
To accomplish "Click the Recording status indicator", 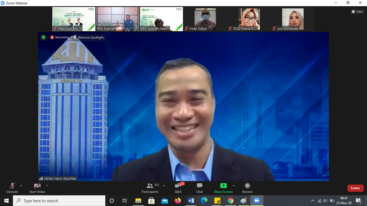I will (x=60, y=37).
